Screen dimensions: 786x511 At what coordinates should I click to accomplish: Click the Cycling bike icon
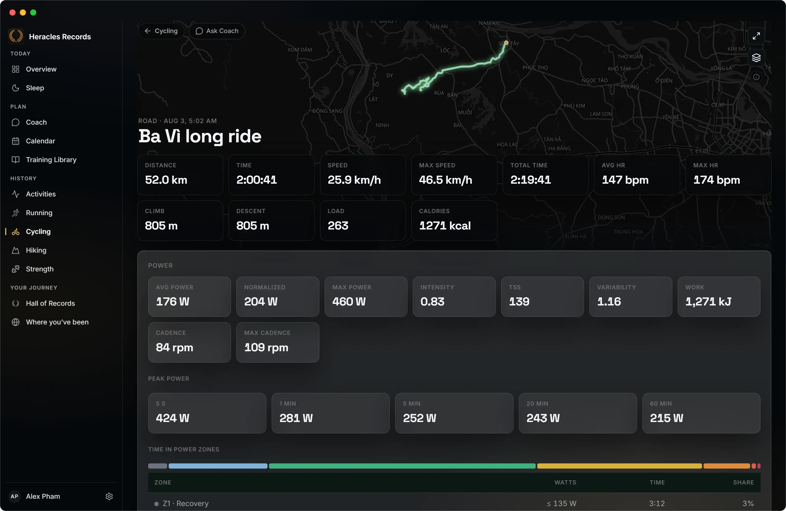pos(16,232)
